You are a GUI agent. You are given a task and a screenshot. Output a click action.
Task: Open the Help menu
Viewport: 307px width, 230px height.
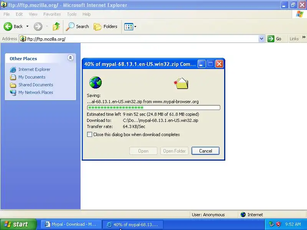point(87,14)
